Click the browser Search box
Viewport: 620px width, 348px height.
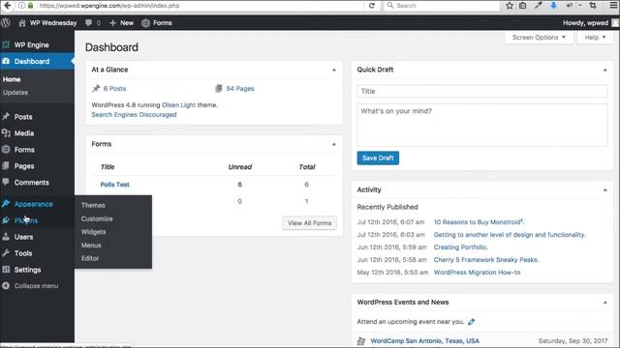click(x=442, y=6)
